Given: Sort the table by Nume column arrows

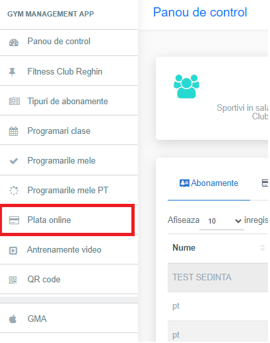Looking at the screenshot, I should (x=262, y=248).
